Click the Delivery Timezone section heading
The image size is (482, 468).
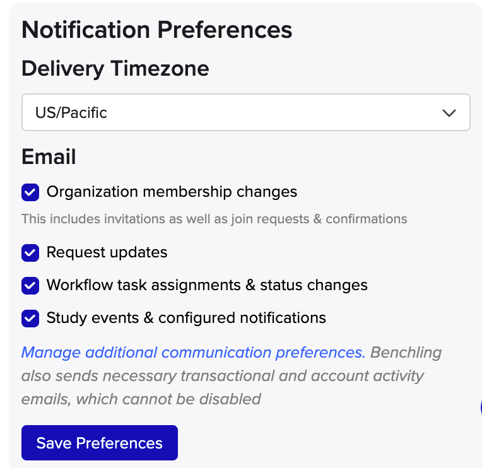(115, 68)
